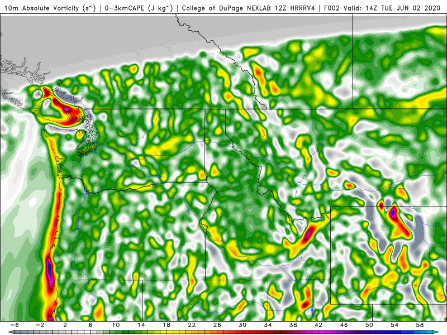447x335 pixels.
Task: Click the purple vorticity maximum over Vancouver Island
Action: point(66,109)
